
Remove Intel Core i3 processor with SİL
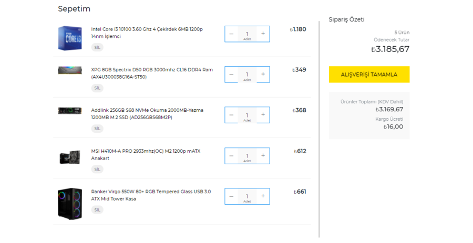97,47
